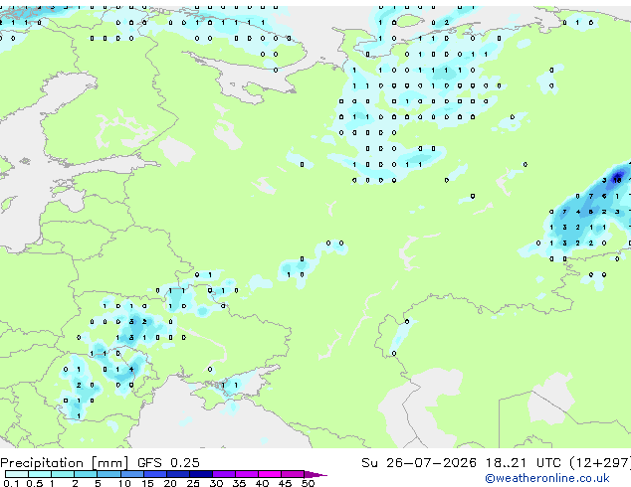Click the '20' legend scale label
This screenshot has width=631, height=487.
pos(170,483)
